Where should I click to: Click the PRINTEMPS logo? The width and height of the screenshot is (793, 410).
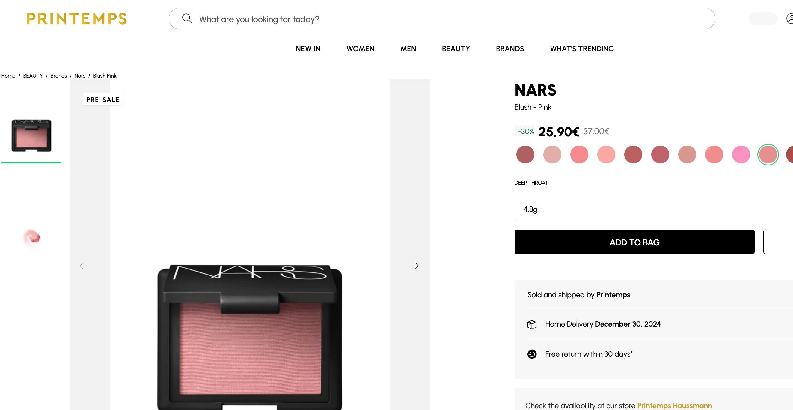click(x=77, y=19)
